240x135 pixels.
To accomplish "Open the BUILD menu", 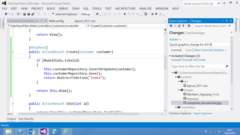I will click(x=51, y=9).
